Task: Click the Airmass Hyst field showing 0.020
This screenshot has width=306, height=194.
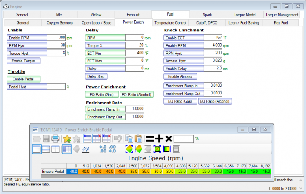Action: (x=213, y=61)
